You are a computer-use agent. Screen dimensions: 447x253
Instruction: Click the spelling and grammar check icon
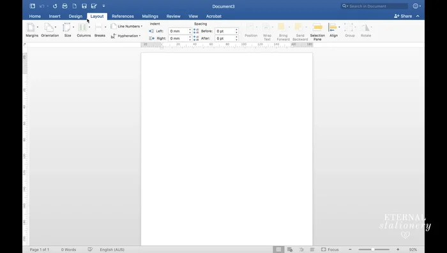[x=90, y=250]
